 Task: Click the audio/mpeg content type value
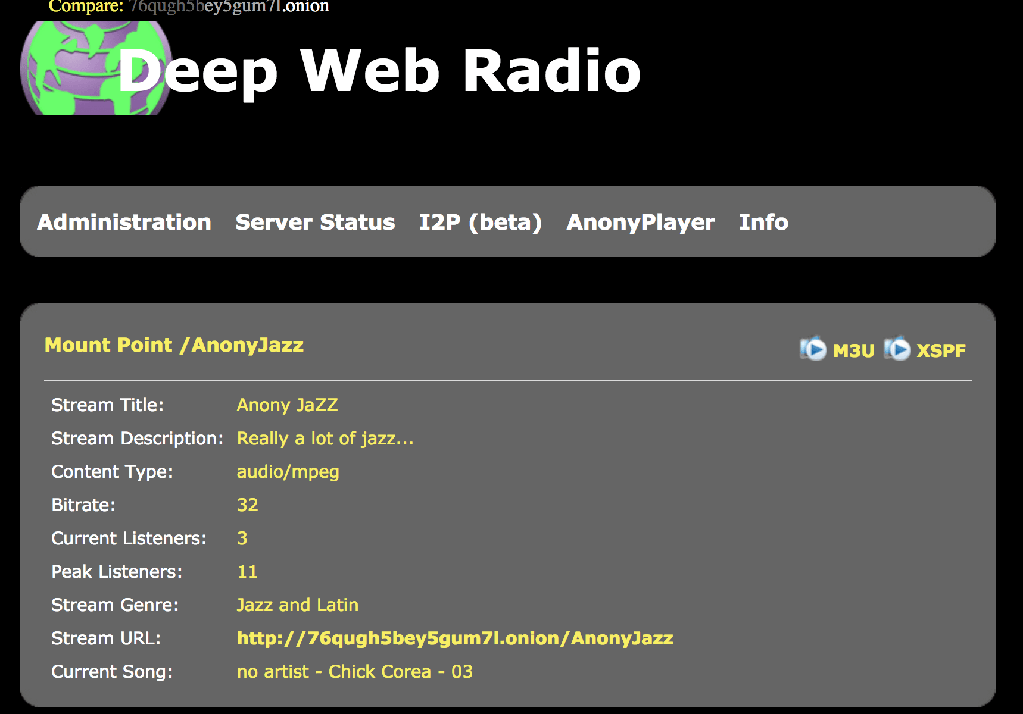288,472
